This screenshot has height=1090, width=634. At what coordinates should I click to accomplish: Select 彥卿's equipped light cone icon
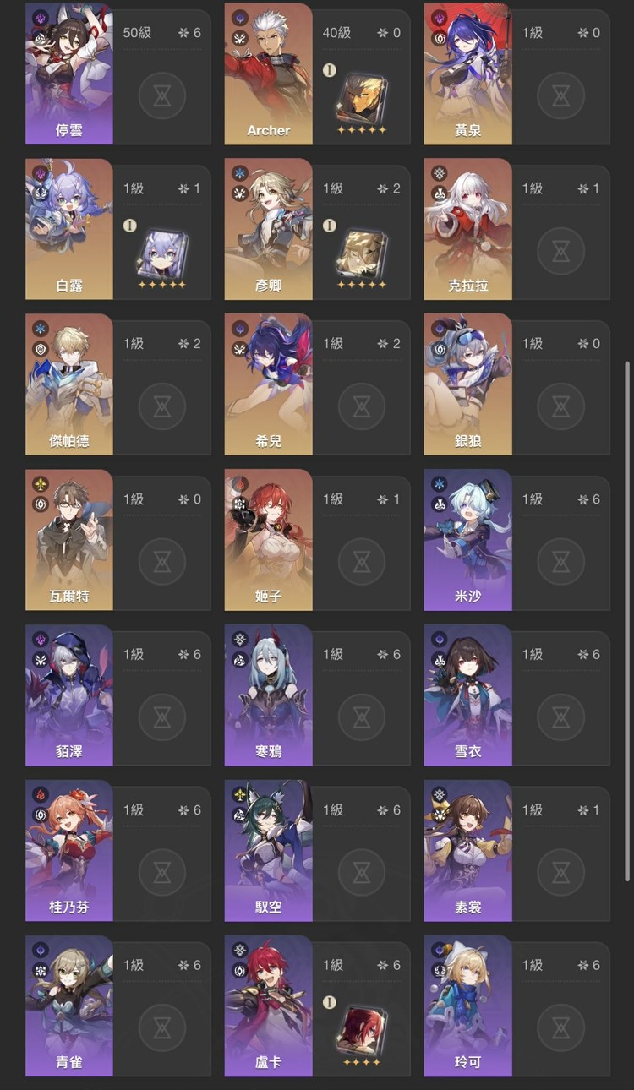pos(362,254)
